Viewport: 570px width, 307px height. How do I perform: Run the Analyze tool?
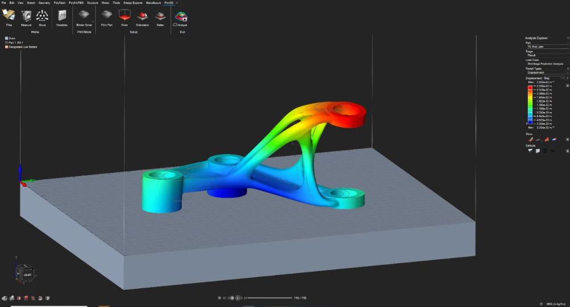(x=182, y=17)
